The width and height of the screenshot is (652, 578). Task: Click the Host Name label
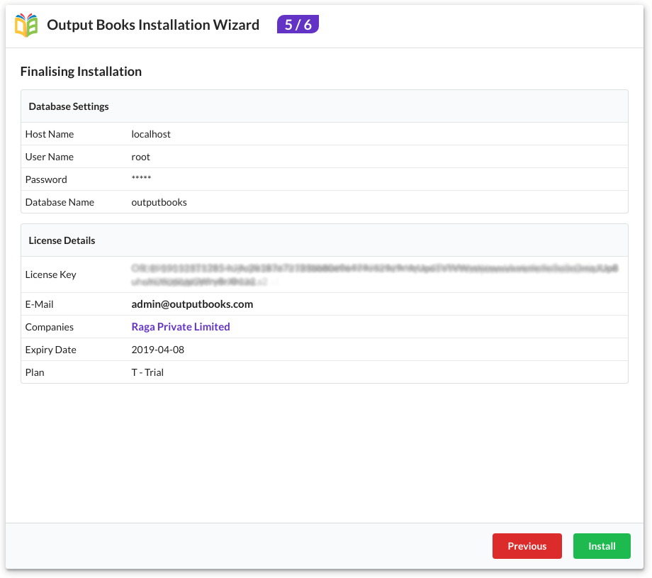tap(50, 134)
